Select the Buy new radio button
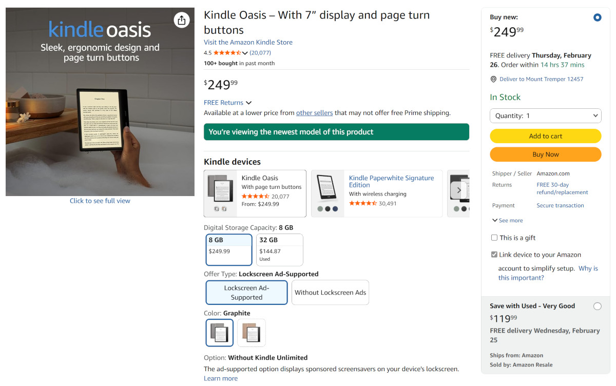Image resolution: width=616 pixels, height=386 pixels. pos(597,17)
